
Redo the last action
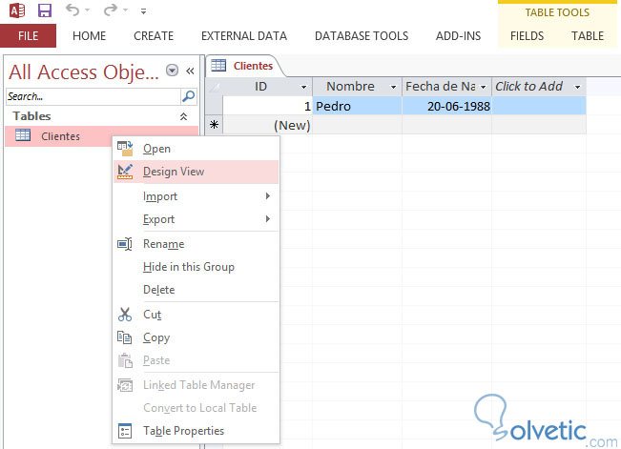(x=111, y=10)
